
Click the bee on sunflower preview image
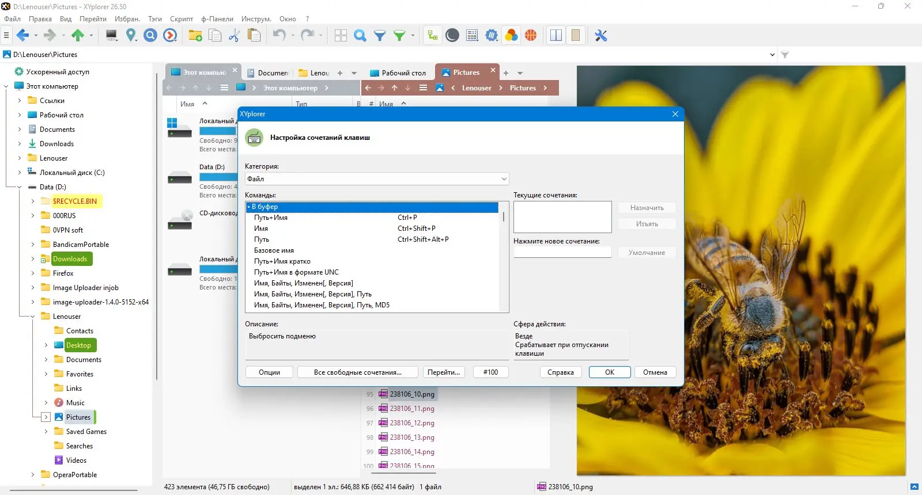click(x=741, y=271)
